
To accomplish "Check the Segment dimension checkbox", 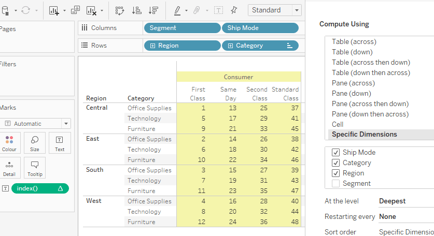I will pyautogui.click(x=335, y=184).
